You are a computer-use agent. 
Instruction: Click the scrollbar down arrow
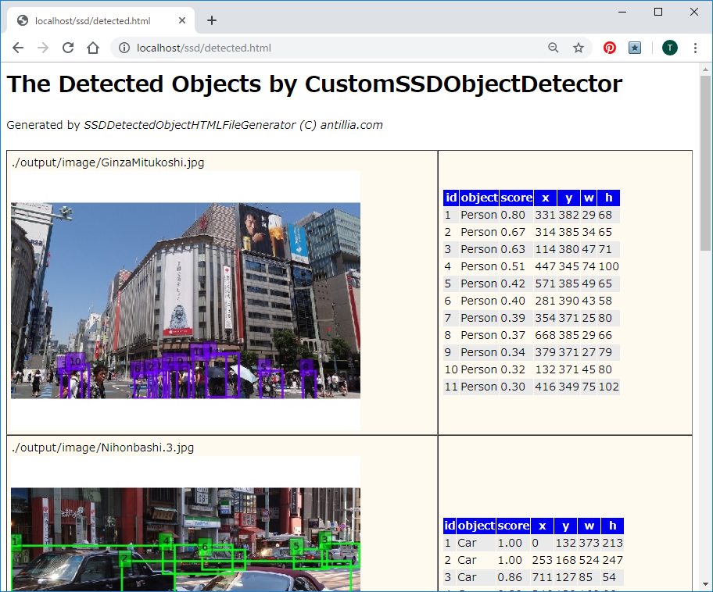pyautogui.click(x=705, y=584)
